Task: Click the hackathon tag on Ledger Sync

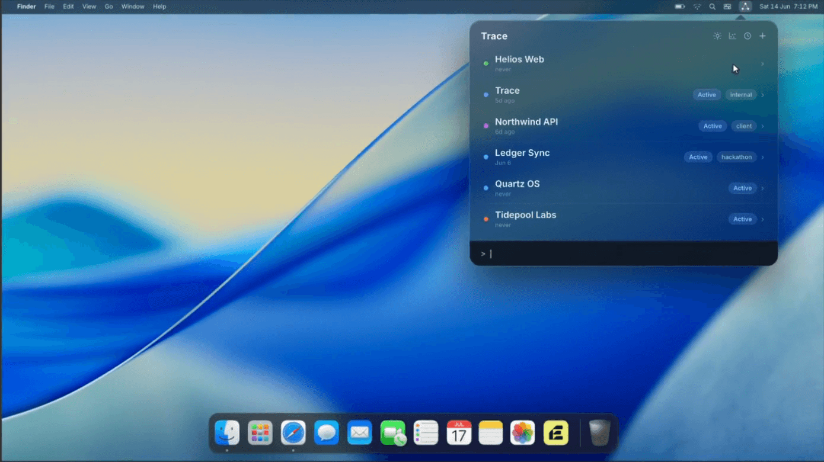Action: (x=737, y=157)
